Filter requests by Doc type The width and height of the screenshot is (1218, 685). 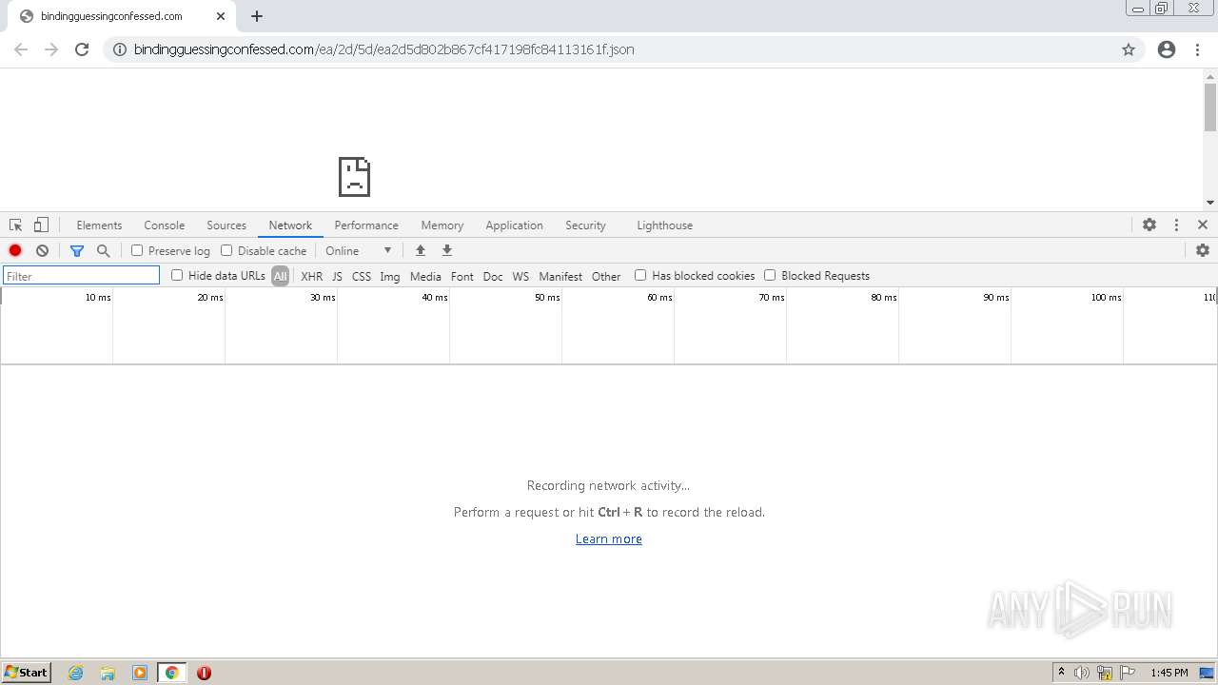pyautogui.click(x=493, y=276)
